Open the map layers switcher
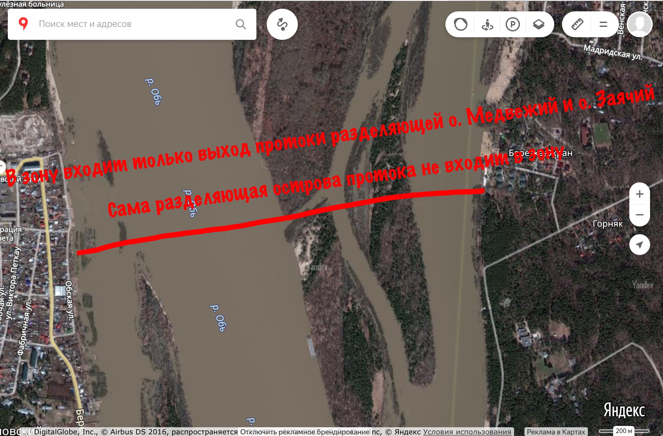The image size is (663, 436). tap(538, 24)
